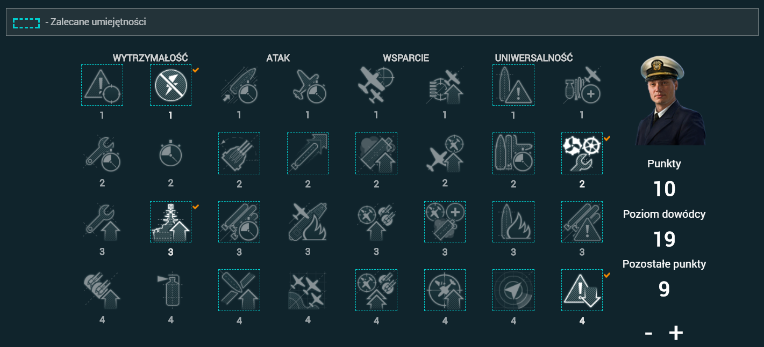Click the UNIWERSALNOŚĆ category heading
The width and height of the screenshot is (764, 347).
[x=533, y=58]
